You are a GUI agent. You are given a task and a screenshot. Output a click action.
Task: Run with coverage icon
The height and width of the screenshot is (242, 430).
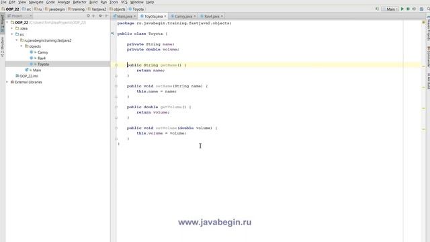click(x=414, y=9)
